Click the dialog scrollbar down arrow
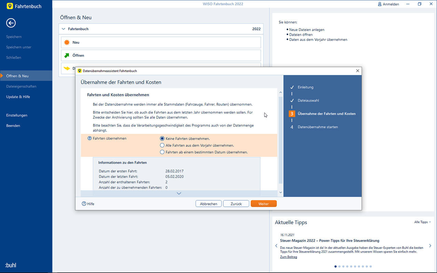Image resolution: width=437 pixels, height=273 pixels. [281, 193]
